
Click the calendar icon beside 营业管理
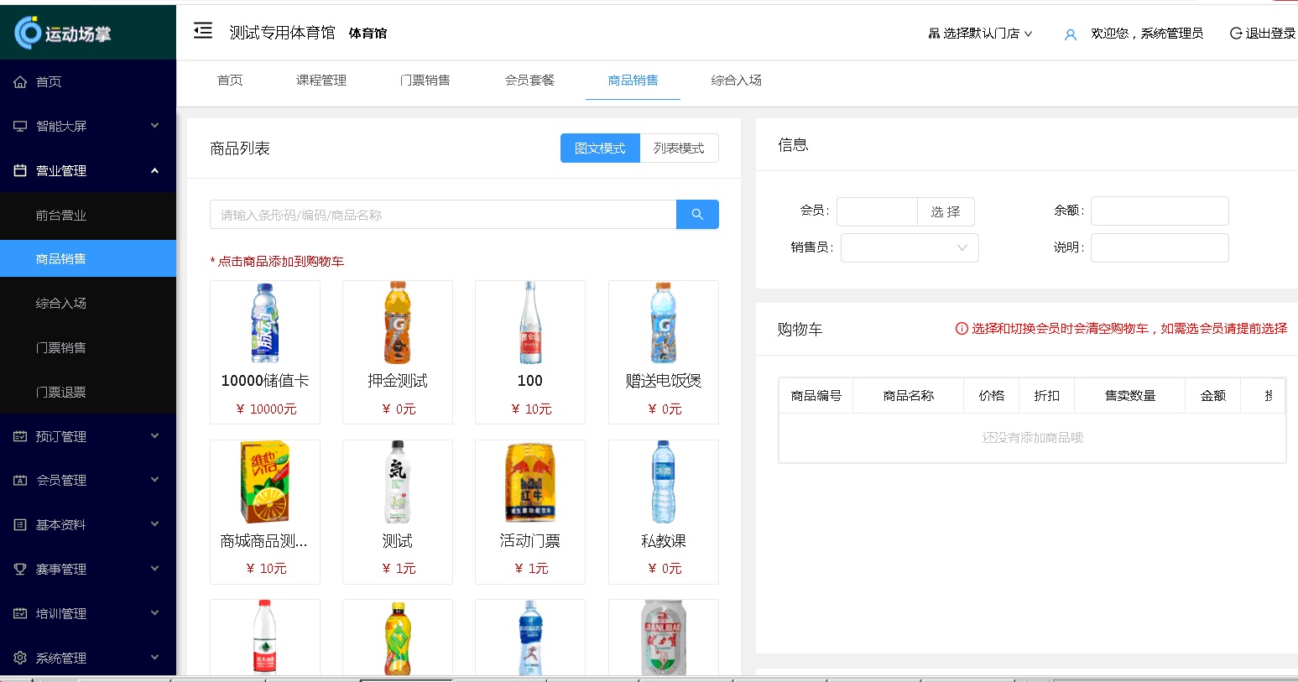click(x=20, y=170)
